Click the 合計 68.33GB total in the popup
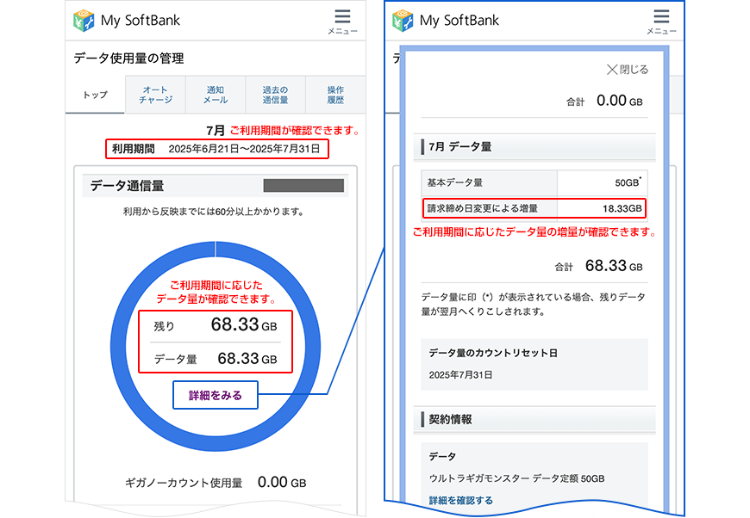Screen dimensions: 750x518 598,266
